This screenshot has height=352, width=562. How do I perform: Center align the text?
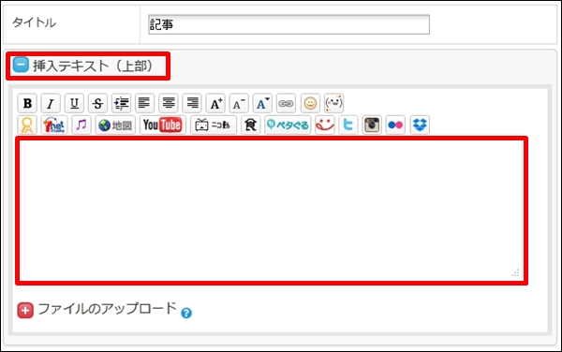169,104
